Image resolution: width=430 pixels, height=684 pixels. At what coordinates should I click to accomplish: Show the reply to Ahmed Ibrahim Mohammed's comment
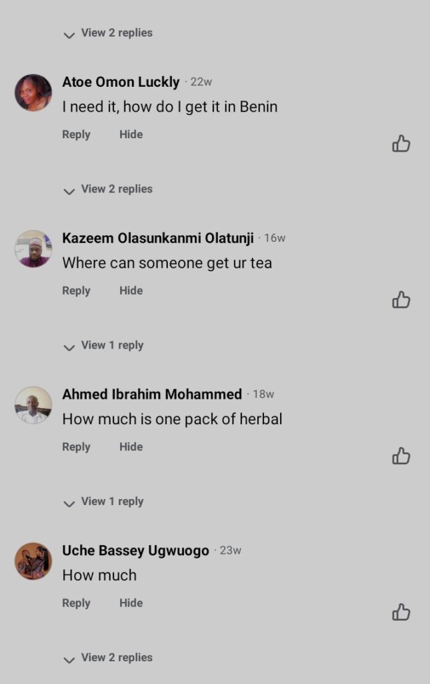(104, 502)
